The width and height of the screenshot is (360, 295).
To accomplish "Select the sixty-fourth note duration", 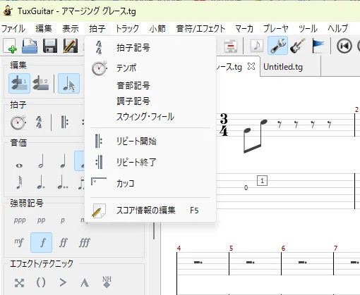I will click(x=20, y=182).
